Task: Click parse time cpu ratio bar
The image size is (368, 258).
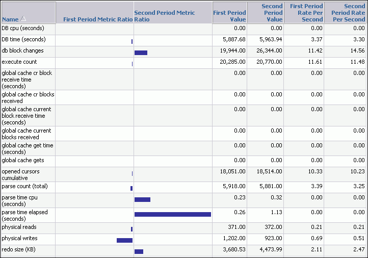Action: tap(142, 199)
